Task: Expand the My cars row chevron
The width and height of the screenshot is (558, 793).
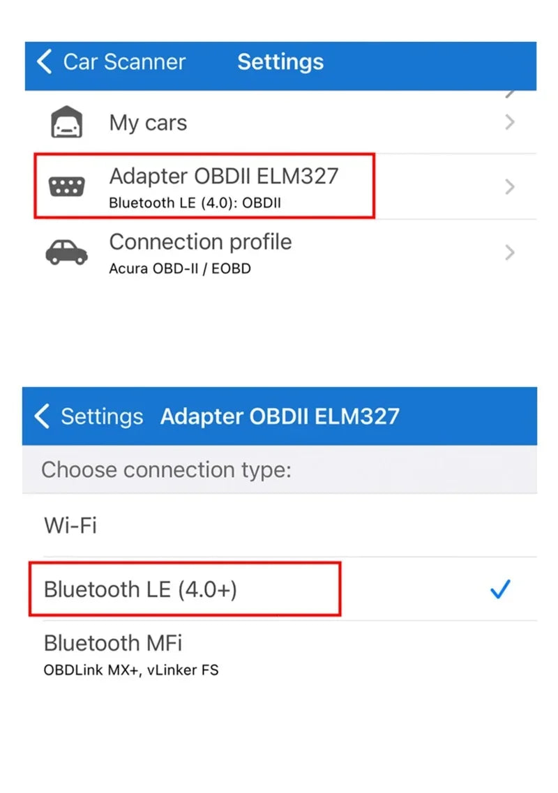Action: tap(510, 122)
